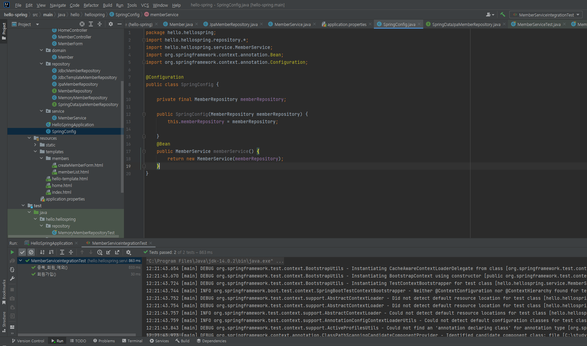Hide the Project panel with minus icon

[x=120, y=24]
